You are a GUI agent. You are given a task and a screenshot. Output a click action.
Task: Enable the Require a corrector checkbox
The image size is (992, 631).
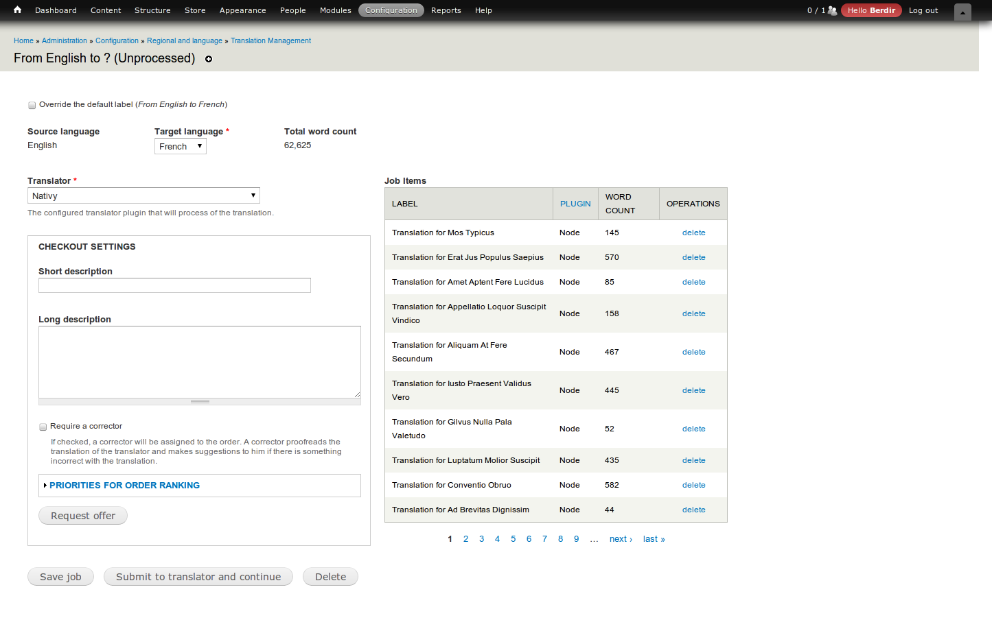[x=43, y=427]
